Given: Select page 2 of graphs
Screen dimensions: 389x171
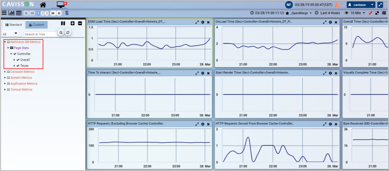Looking at the screenshot, I should pos(43,13).
